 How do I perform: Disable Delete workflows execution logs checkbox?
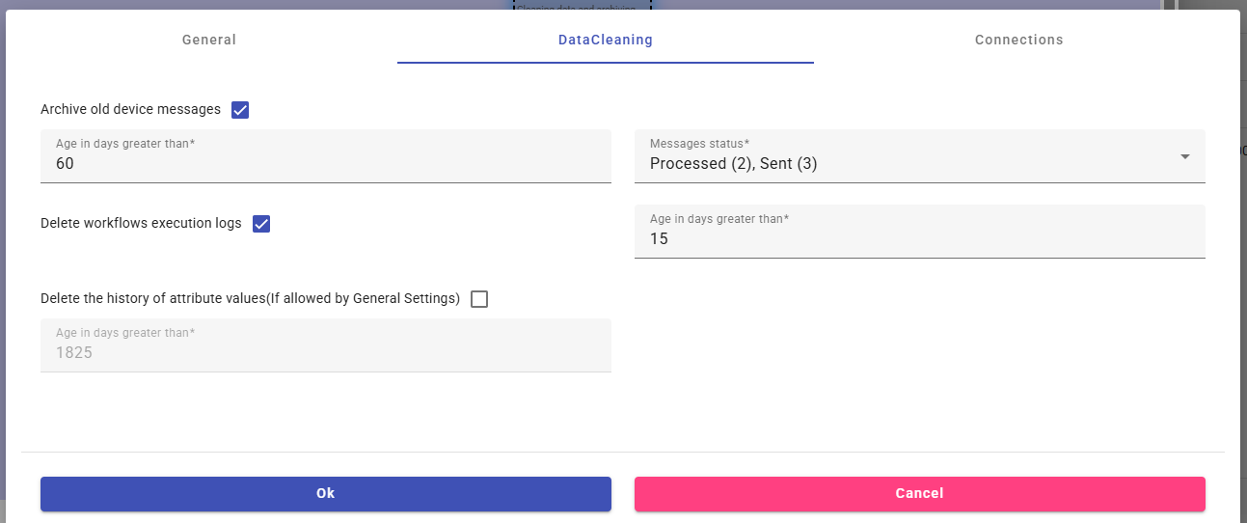(261, 224)
